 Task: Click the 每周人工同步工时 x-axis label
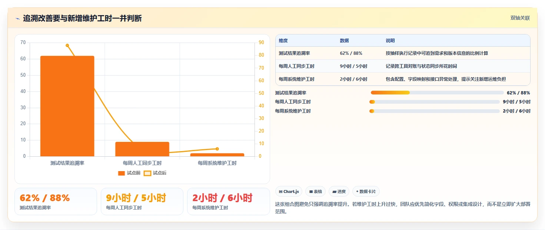click(x=142, y=163)
